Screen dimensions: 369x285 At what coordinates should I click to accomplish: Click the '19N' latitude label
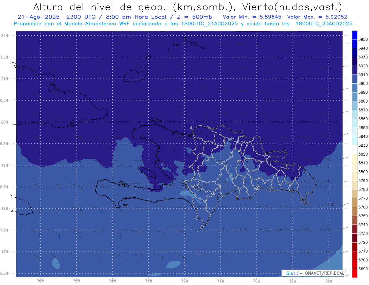5,165
